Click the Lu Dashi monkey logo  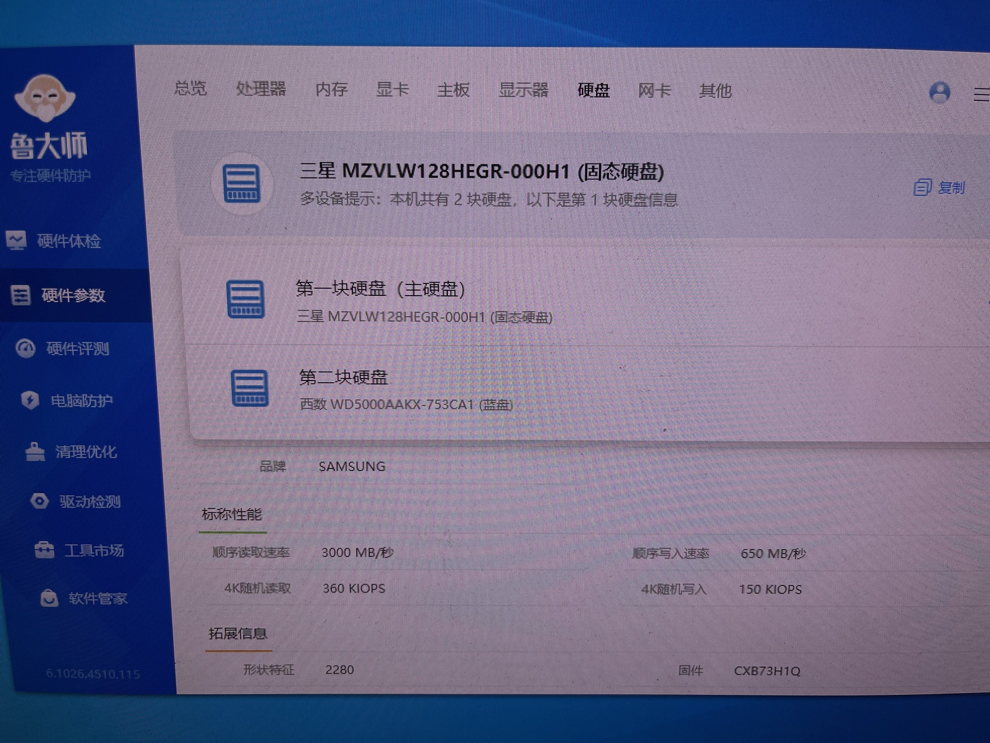coord(45,99)
